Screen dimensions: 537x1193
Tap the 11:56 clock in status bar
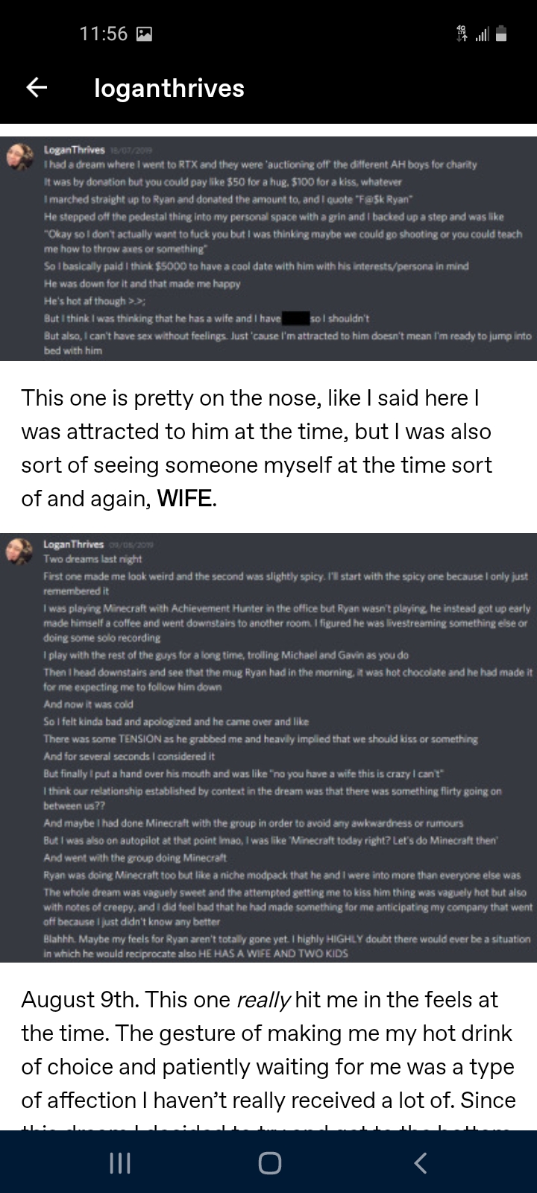(104, 34)
